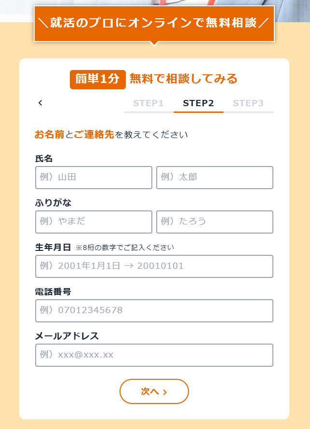Click the 氏名 field label
The image size is (310, 429).
(44, 158)
